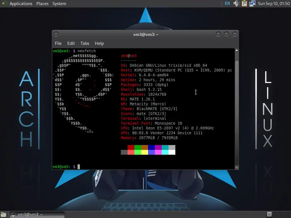The image size is (291, 218).
Task: Click the bright cyan color block
Action: coord(165,152)
